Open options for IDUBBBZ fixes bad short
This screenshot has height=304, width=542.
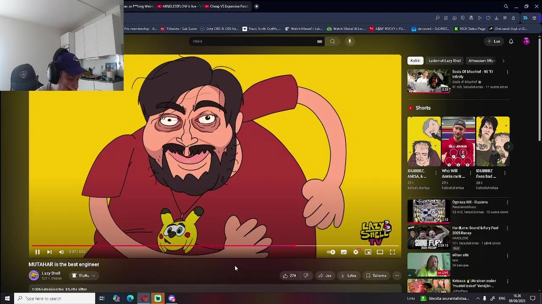coord(505,173)
